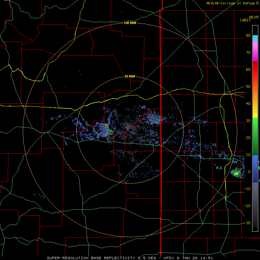Click the [dBZ] units label
Viewport: 260px width, 260px height.
245,20
